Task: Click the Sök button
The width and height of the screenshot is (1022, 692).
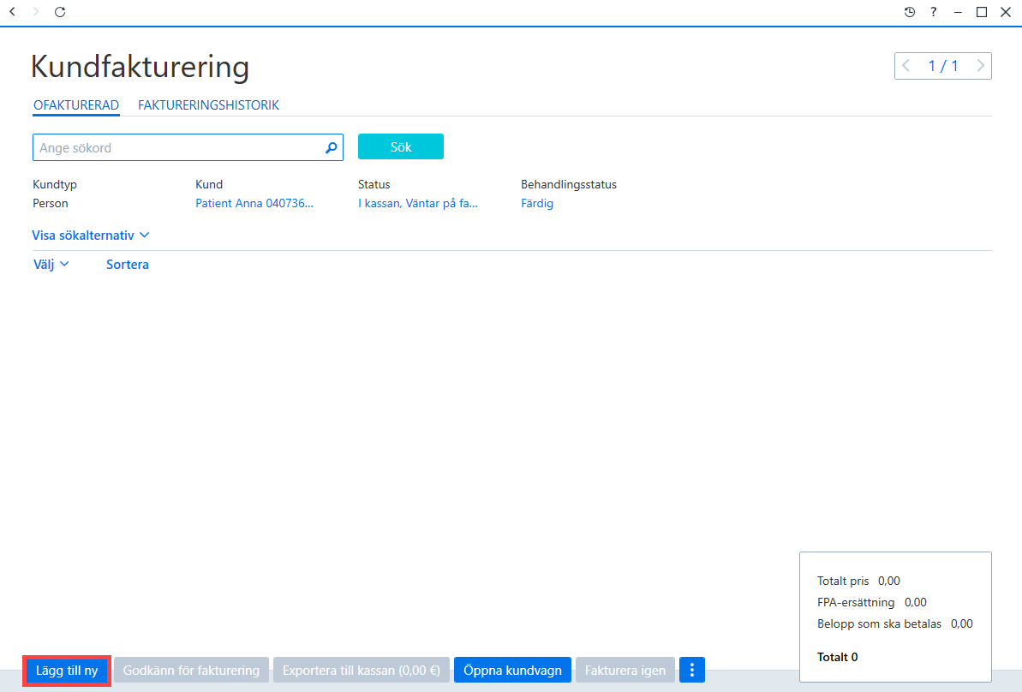Action: pyautogui.click(x=401, y=146)
